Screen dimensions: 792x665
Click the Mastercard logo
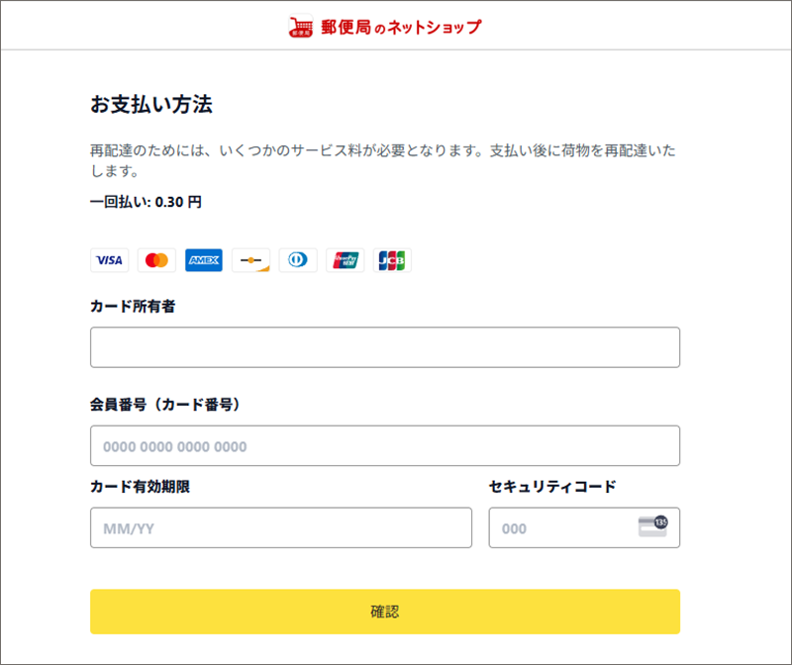tap(156, 260)
